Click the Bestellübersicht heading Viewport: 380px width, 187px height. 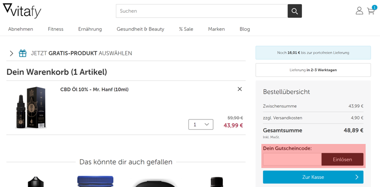(286, 92)
